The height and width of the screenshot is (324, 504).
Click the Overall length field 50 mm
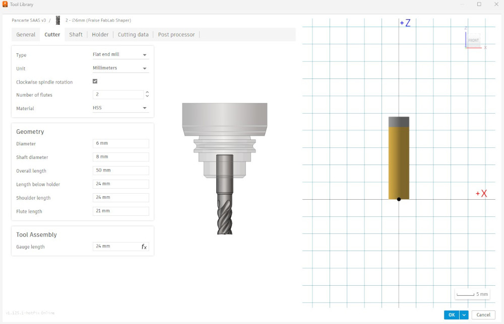coord(120,171)
